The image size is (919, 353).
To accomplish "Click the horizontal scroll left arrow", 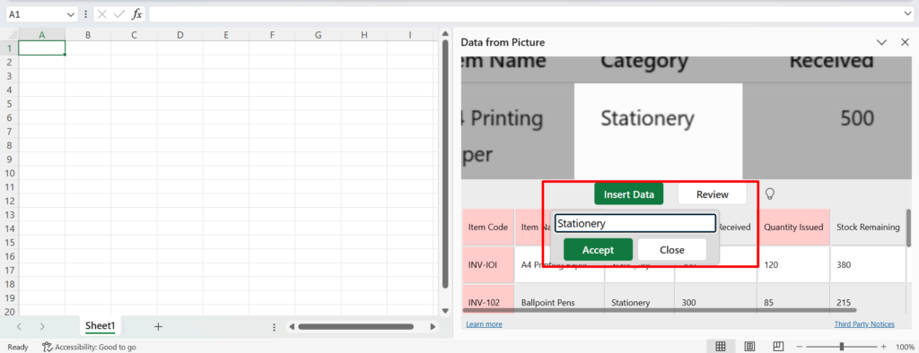I will (292, 327).
